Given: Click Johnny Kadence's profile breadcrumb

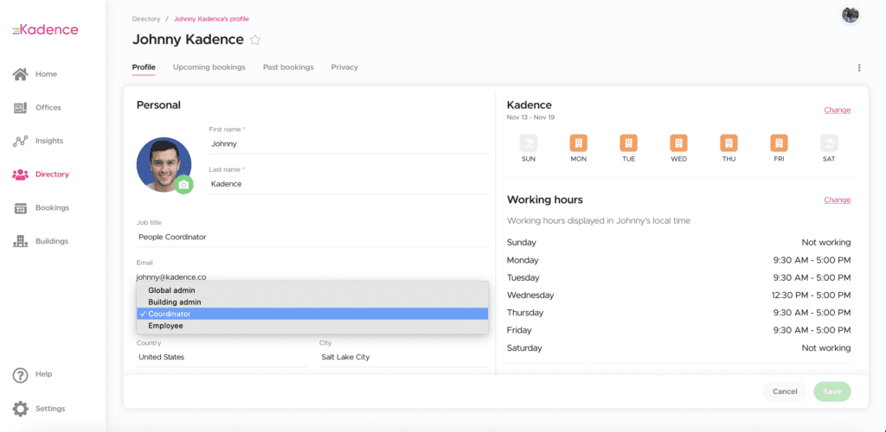Looking at the screenshot, I should click(x=211, y=19).
